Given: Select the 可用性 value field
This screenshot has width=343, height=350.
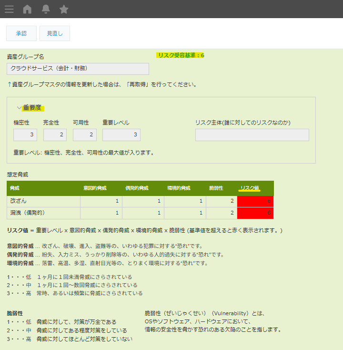Looking at the screenshot, I should pos(85,135).
